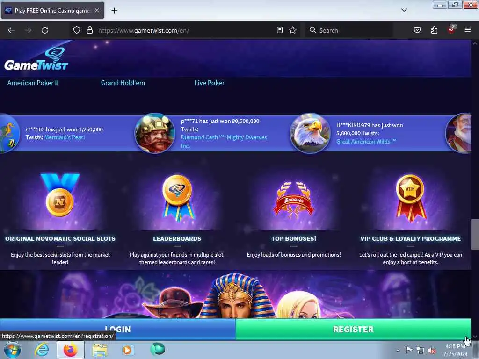479x359 pixels.
Task: Click the Bonuses laurel badge icon
Action: 294,200
